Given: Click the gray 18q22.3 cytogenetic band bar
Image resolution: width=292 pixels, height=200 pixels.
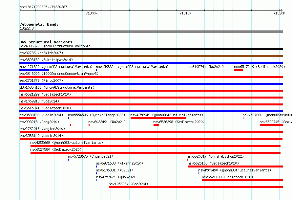Looking at the screenshot, I should pos(151,32).
